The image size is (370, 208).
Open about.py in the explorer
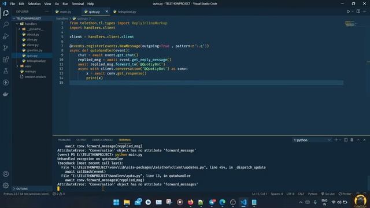click(x=32, y=35)
